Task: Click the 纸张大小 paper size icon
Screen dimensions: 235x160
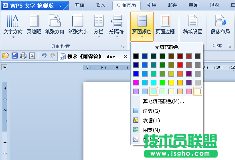Action: coord(77,21)
